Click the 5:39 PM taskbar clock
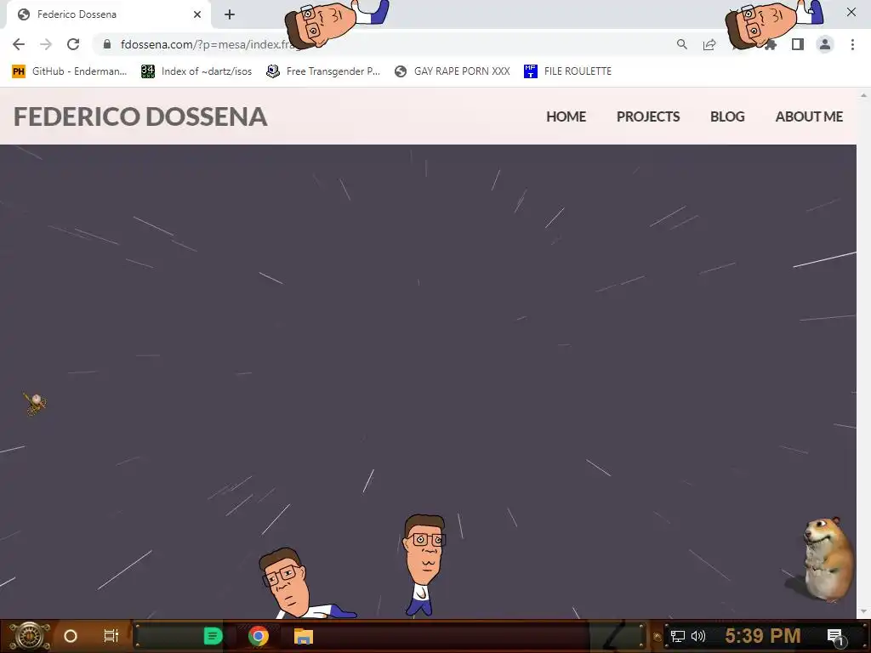 (763, 636)
